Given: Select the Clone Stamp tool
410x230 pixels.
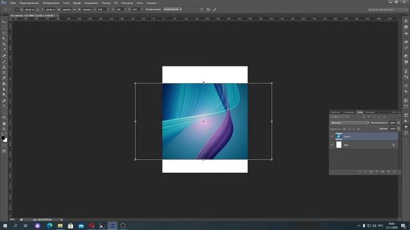Looking at the screenshot, I should tap(4, 67).
